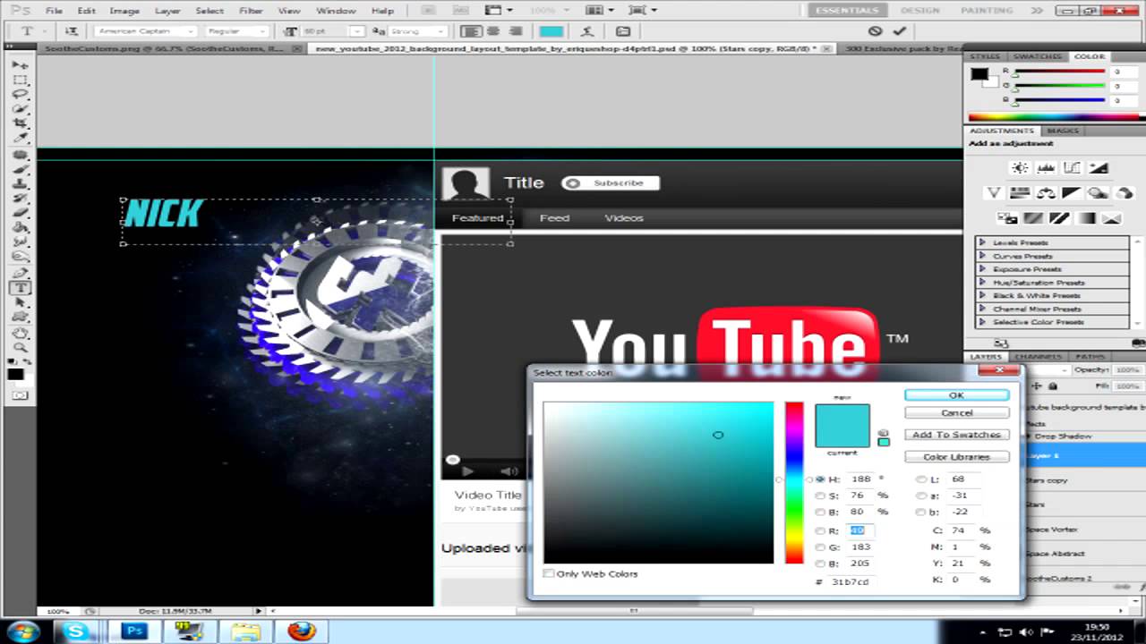Select the R red radio button
The height and width of the screenshot is (644, 1146).
point(820,530)
